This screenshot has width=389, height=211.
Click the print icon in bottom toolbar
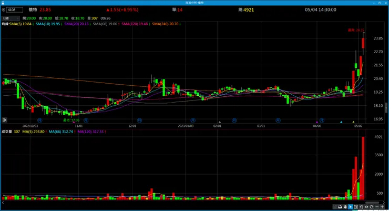point(340,207)
